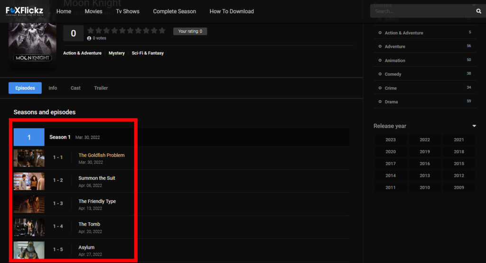The image size is (486, 263).
Task: Rate with the tenth star
Action: coord(162,31)
